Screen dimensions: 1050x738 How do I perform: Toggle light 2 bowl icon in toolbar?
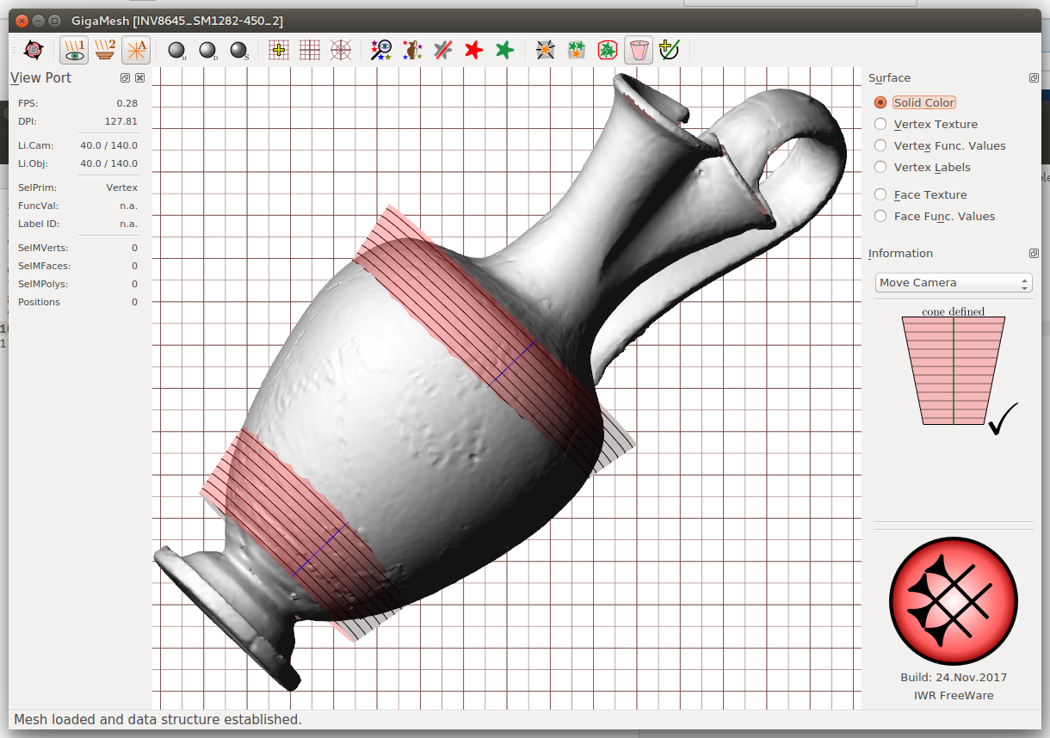105,51
